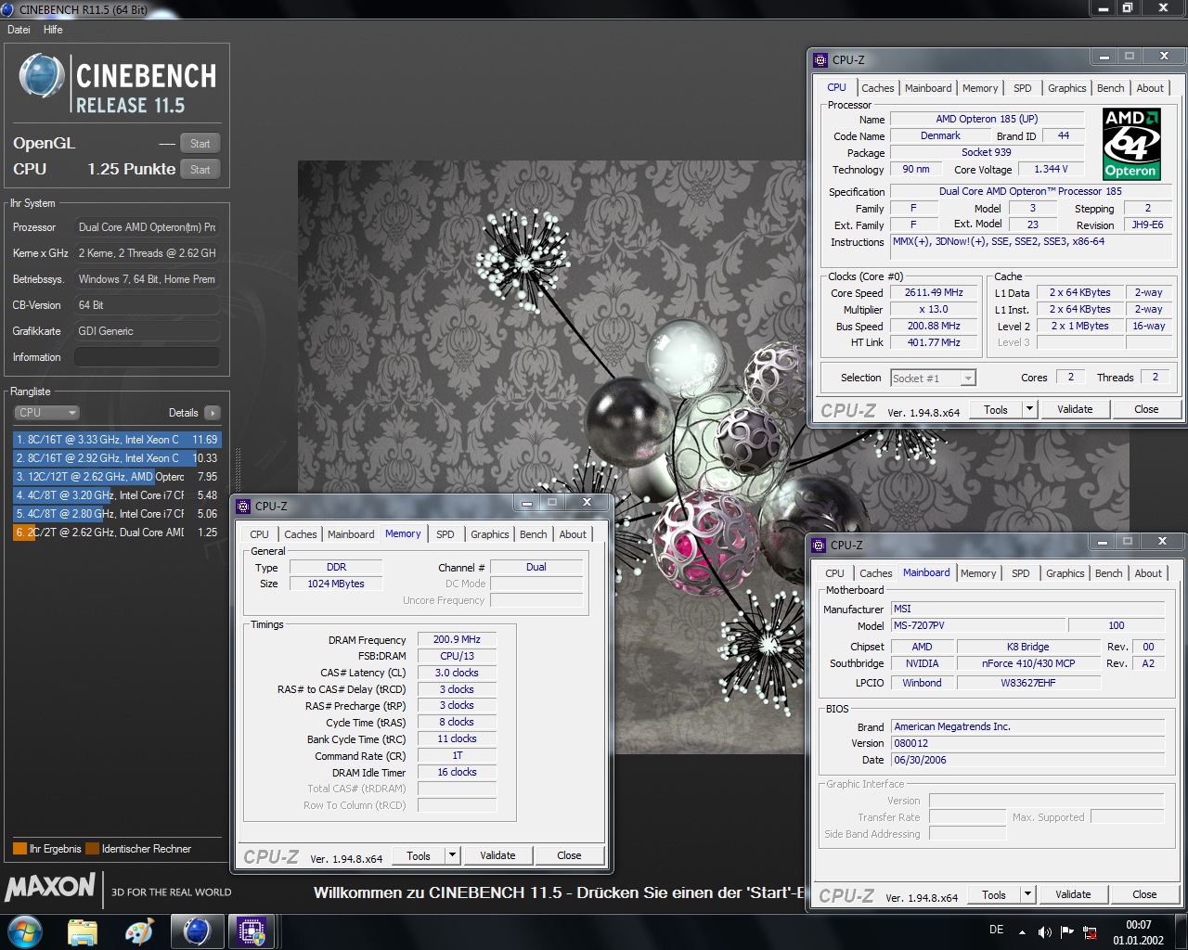Click Close in CPU-Z mainboard window
This screenshot has height=950, width=1188.
[1144, 894]
